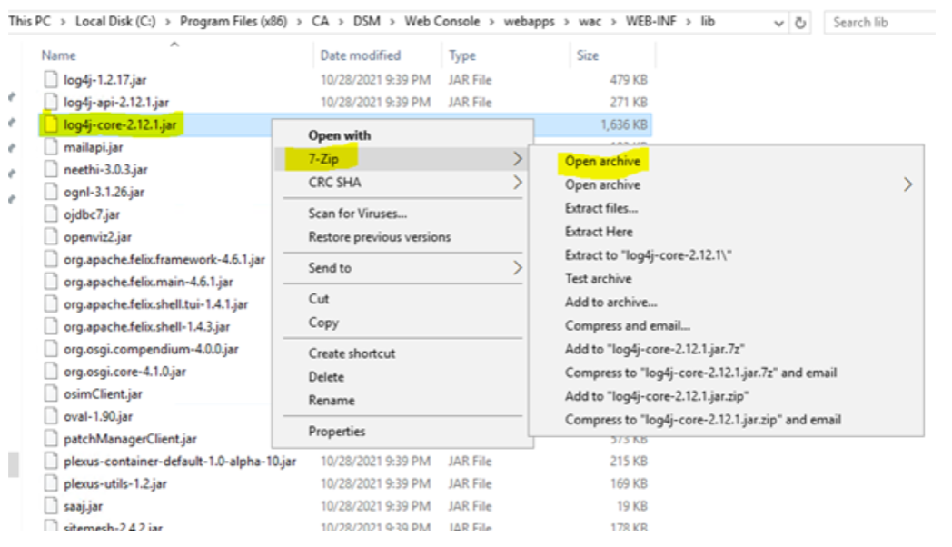Click the ojdbc7.jar file icon

click(51, 214)
